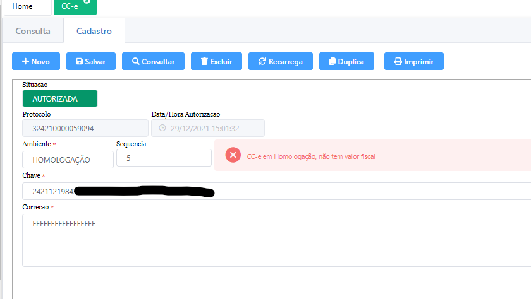Click the Correcao text area
Screen dimensions: 531x299
pyautogui.click(x=276, y=240)
